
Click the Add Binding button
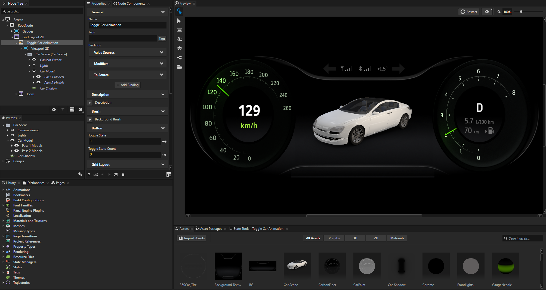pyautogui.click(x=128, y=85)
